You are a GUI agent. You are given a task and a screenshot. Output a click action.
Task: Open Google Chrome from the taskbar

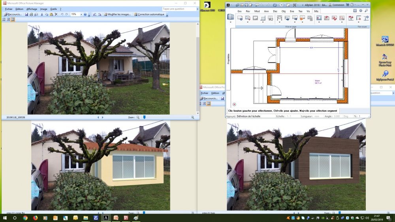(25, 218)
